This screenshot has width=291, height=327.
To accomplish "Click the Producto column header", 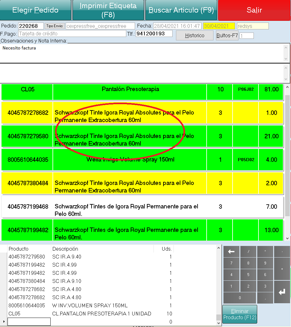I will pos(29,249).
